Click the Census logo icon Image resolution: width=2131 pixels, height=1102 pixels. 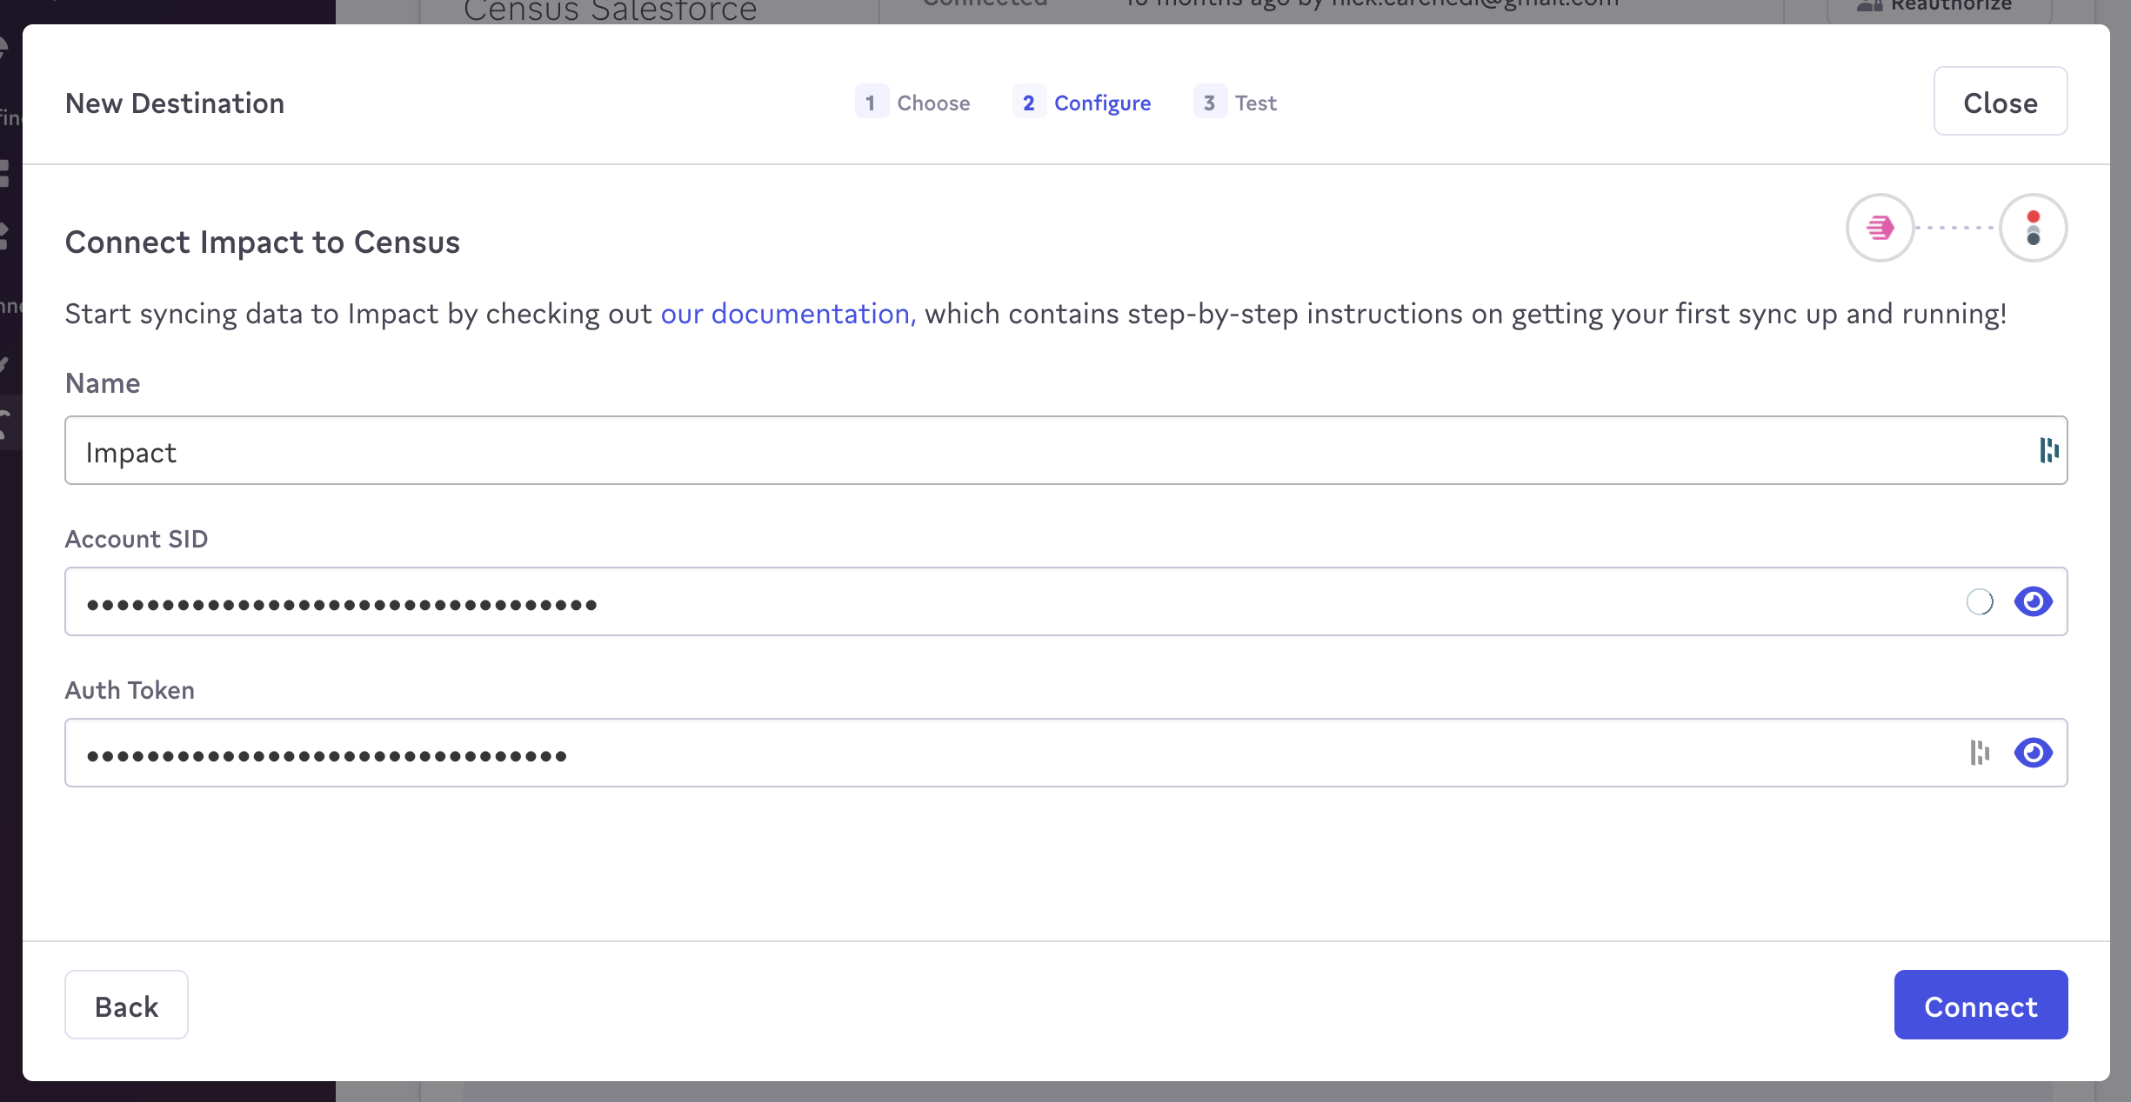point(2033,228)
